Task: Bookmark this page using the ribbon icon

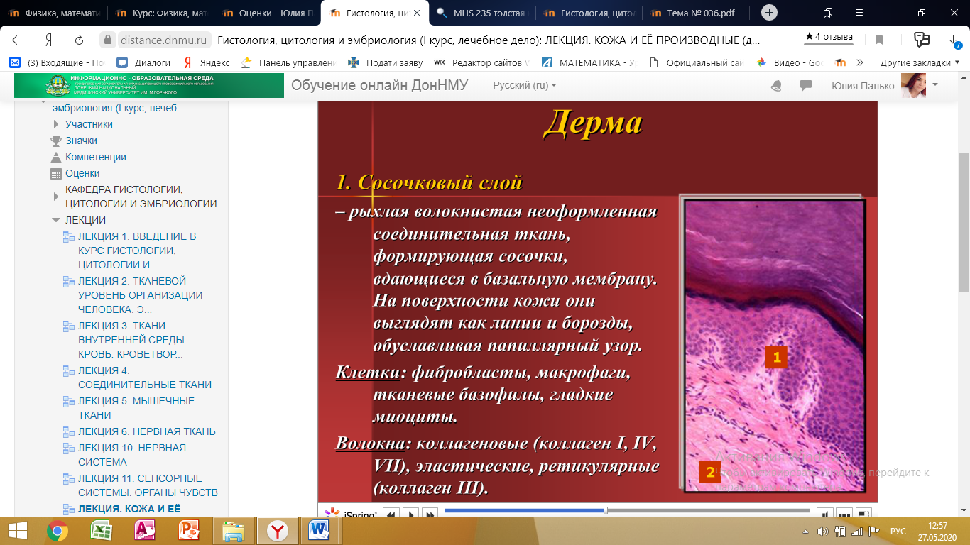Action: 879,40
